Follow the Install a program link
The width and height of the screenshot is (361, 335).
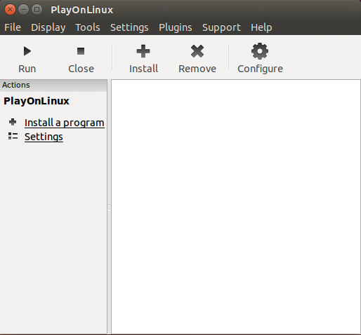(x=65, y=123)
